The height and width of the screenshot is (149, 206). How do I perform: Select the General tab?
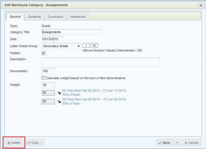point(15,17)
